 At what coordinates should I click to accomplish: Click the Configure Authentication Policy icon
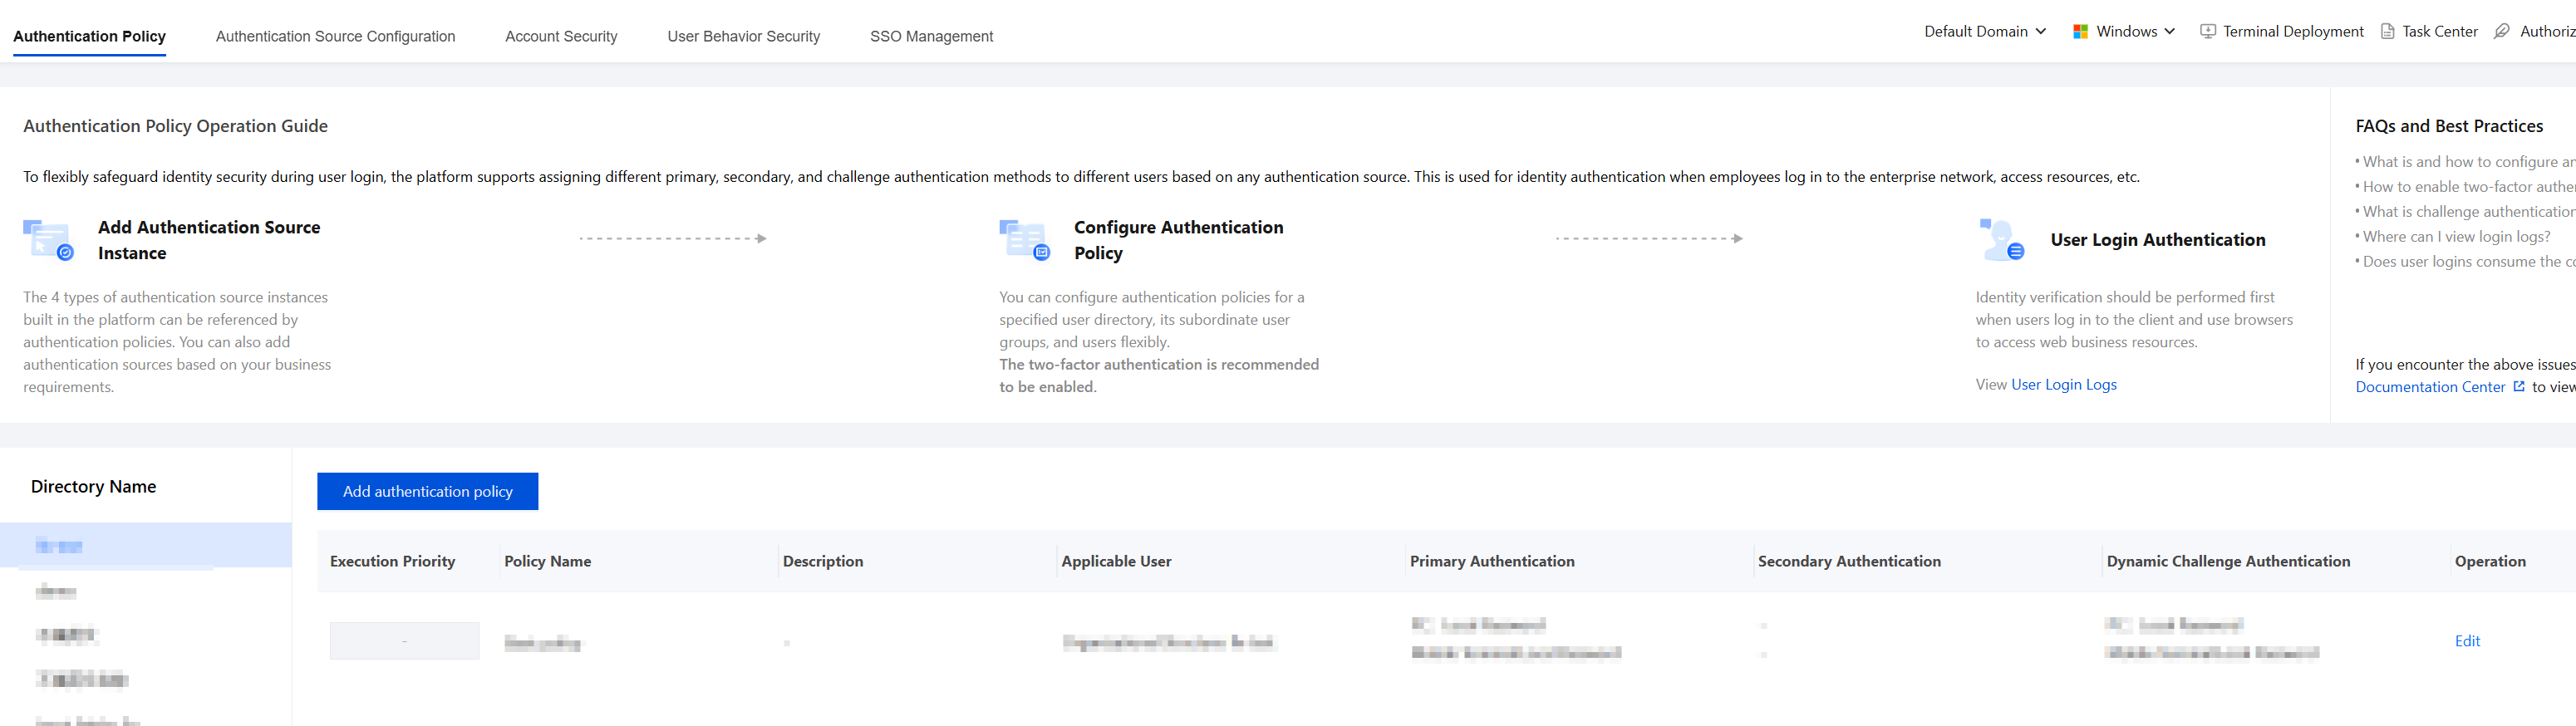click(1024, 240)
